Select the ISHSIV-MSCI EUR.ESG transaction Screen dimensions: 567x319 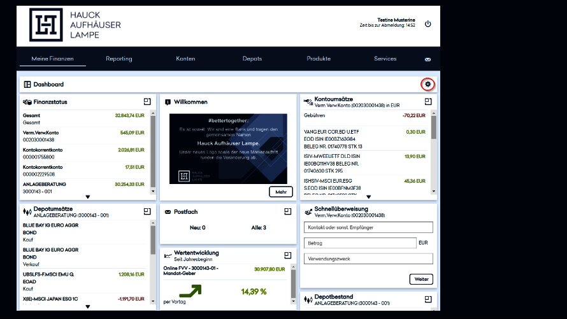[x=365, y=187]
